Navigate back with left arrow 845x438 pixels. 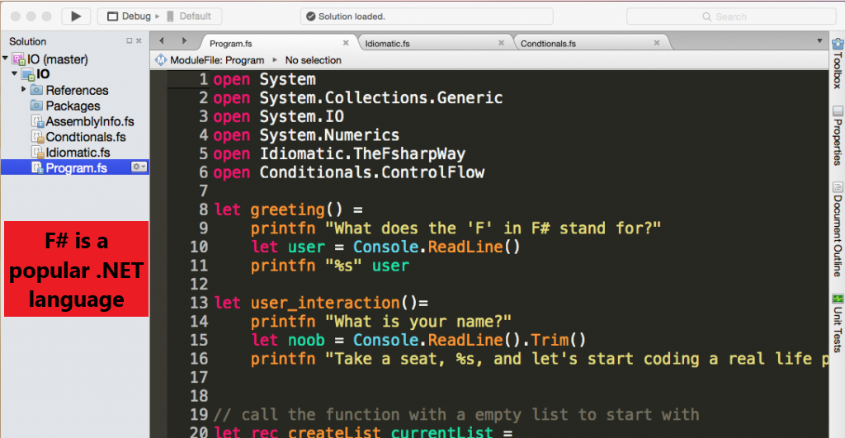point(161,41)
